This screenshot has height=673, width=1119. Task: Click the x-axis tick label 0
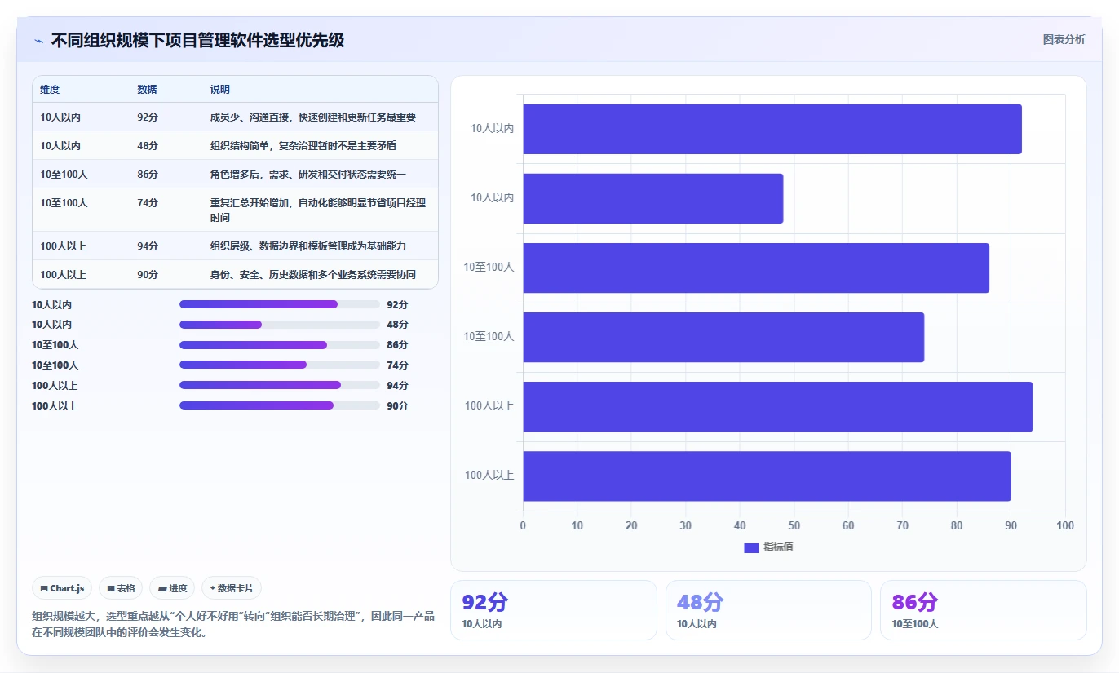[523, 526]
